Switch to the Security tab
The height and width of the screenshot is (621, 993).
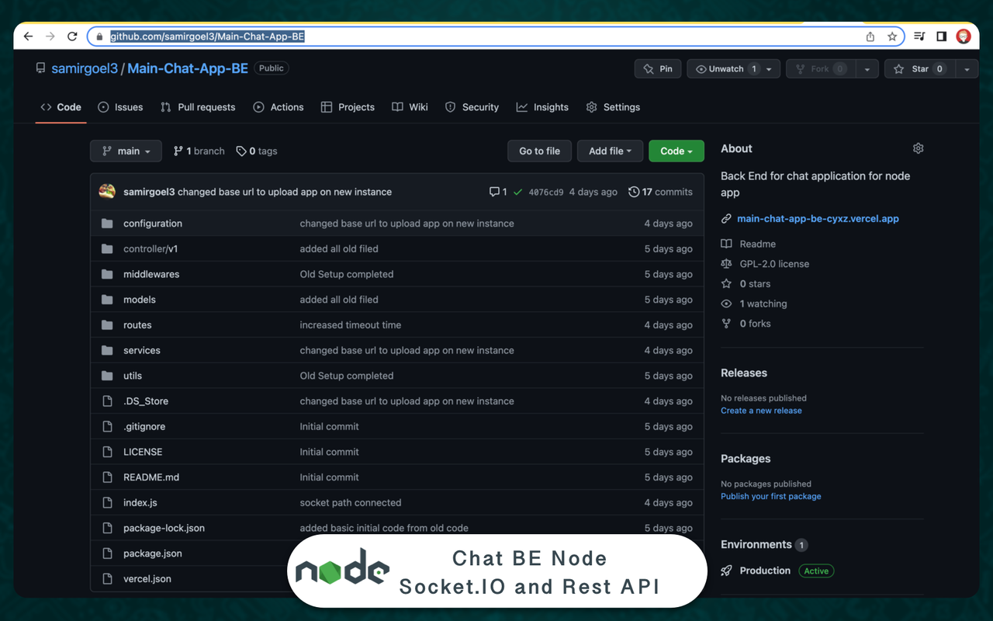tap(472, 107)
